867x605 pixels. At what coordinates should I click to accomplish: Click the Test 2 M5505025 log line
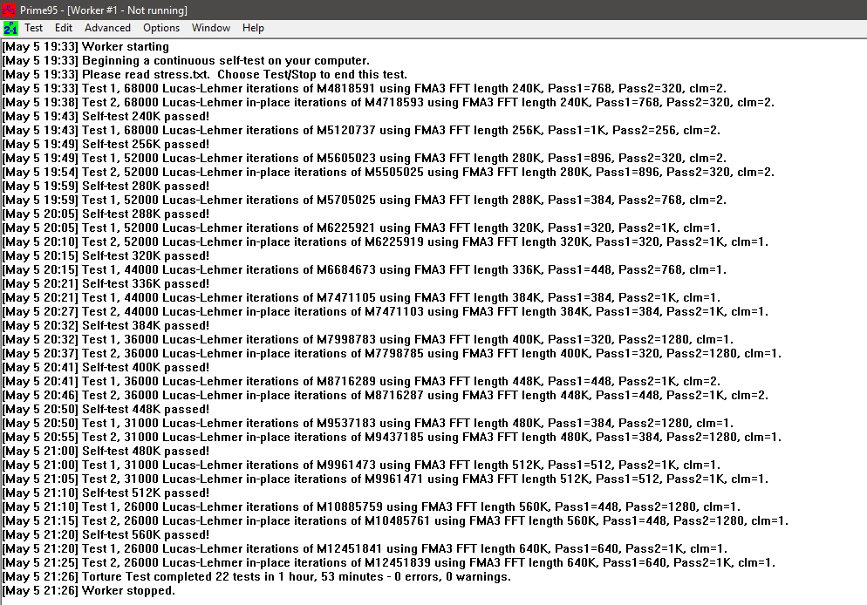[388, 172]
